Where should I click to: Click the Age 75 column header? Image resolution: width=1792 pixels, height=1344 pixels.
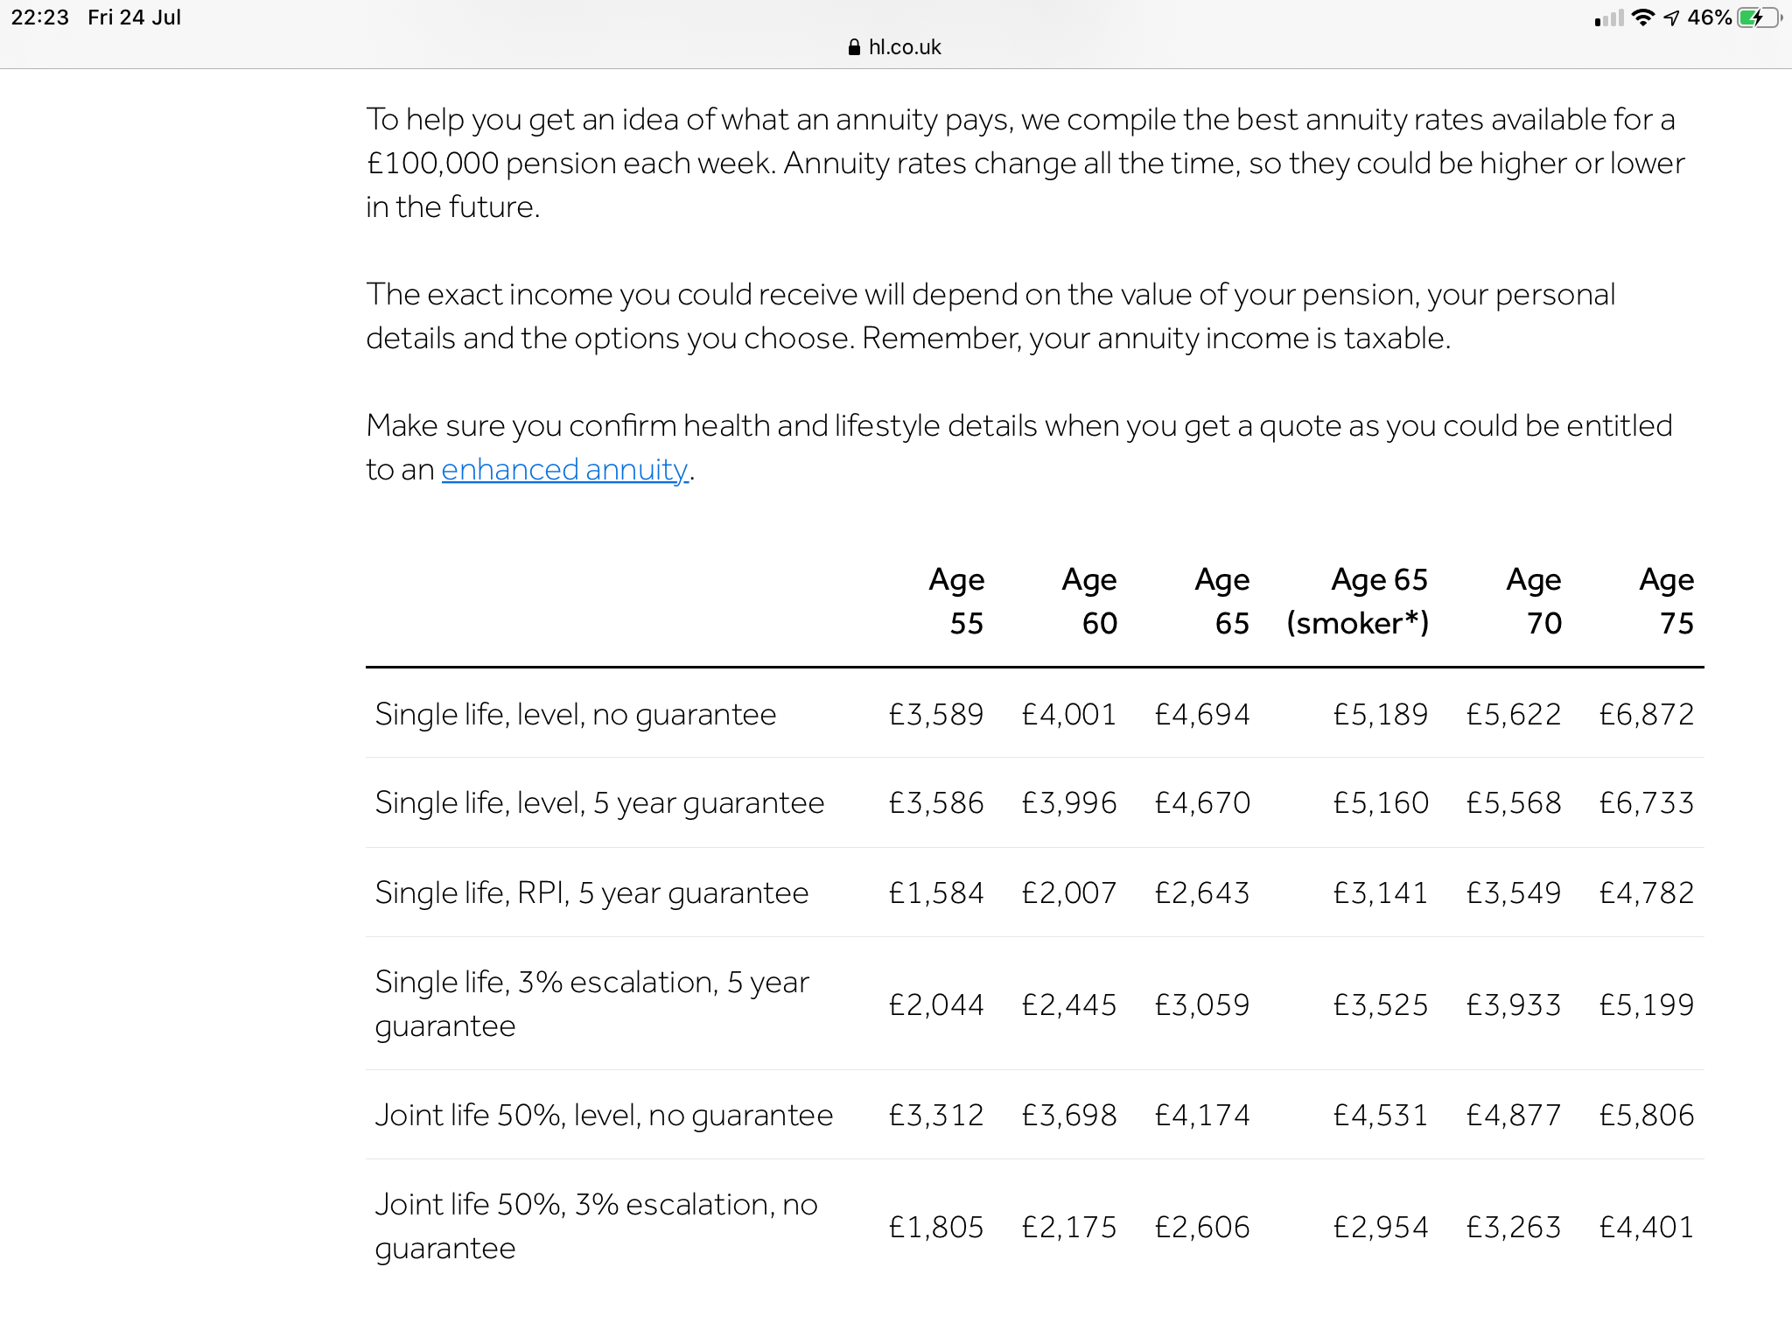[1666, 601]
